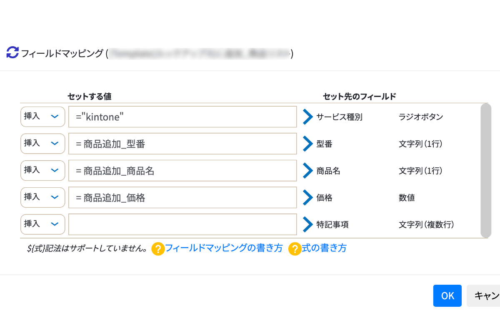Click the blue arrow icon before サービス種別

coord(307,117)
